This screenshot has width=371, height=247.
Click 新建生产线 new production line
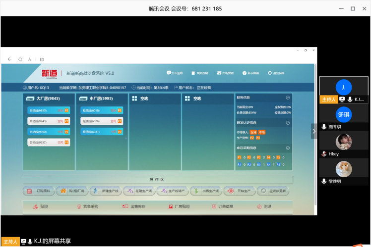(105, 191)
